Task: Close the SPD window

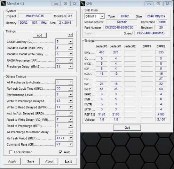Action: (168, 4)
